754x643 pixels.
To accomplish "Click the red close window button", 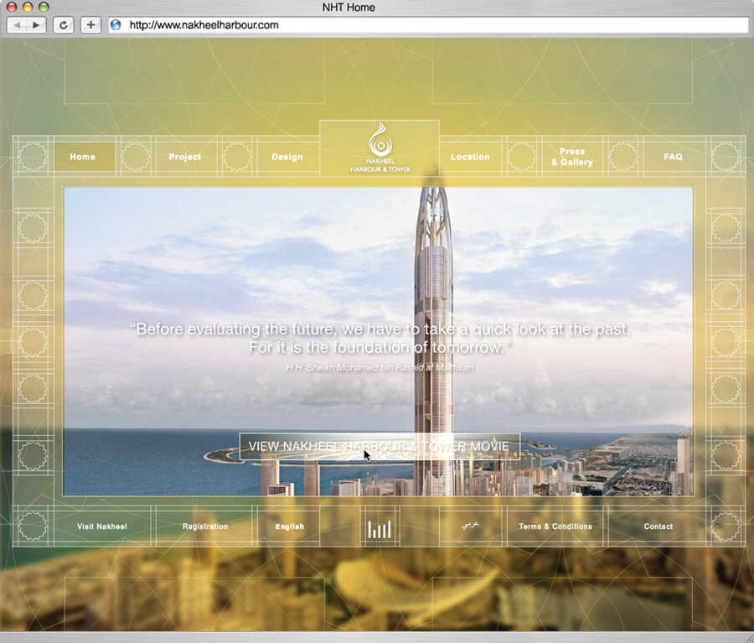I will tap(12, 7).
